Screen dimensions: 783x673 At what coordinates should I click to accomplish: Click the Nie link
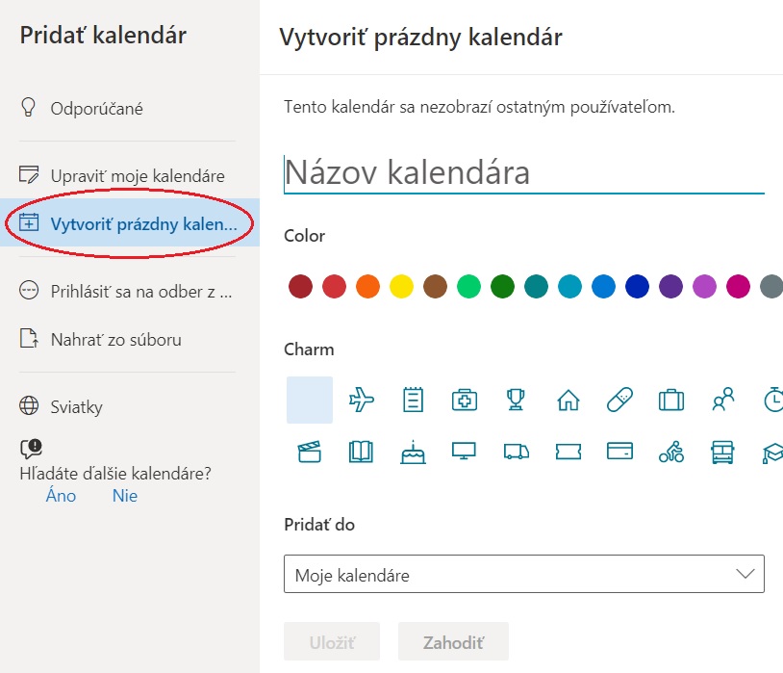tap(125, 496)
